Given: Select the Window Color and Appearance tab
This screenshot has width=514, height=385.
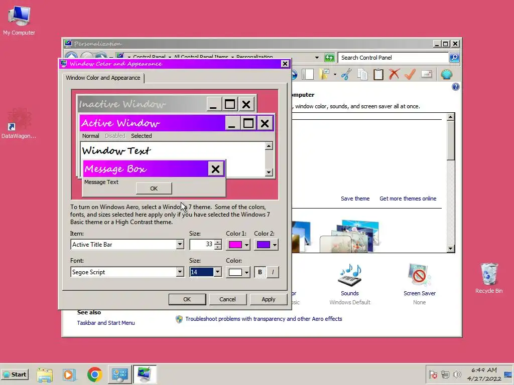Looking at the screenshot, I should coord(103,78).
